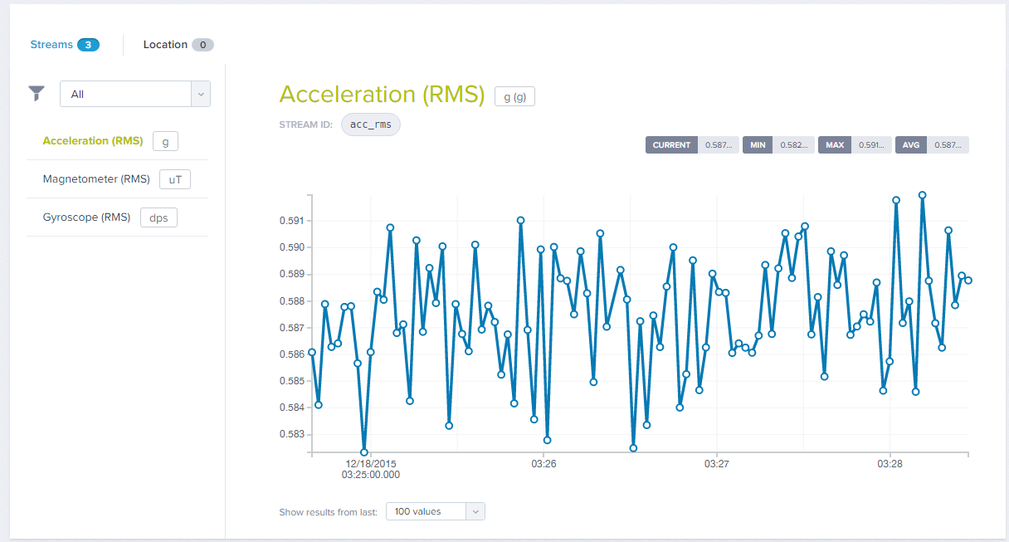The height and width of the screenshot is (542, 1009).
Task: Expand the filter dropdown arrow
Action: [x=201, y=95]
